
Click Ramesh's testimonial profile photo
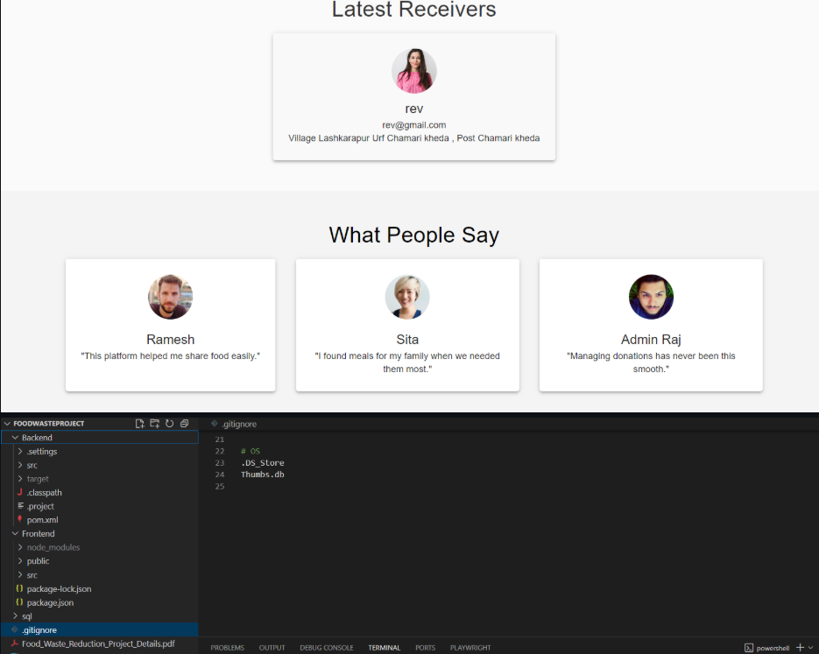pos(170,297)
